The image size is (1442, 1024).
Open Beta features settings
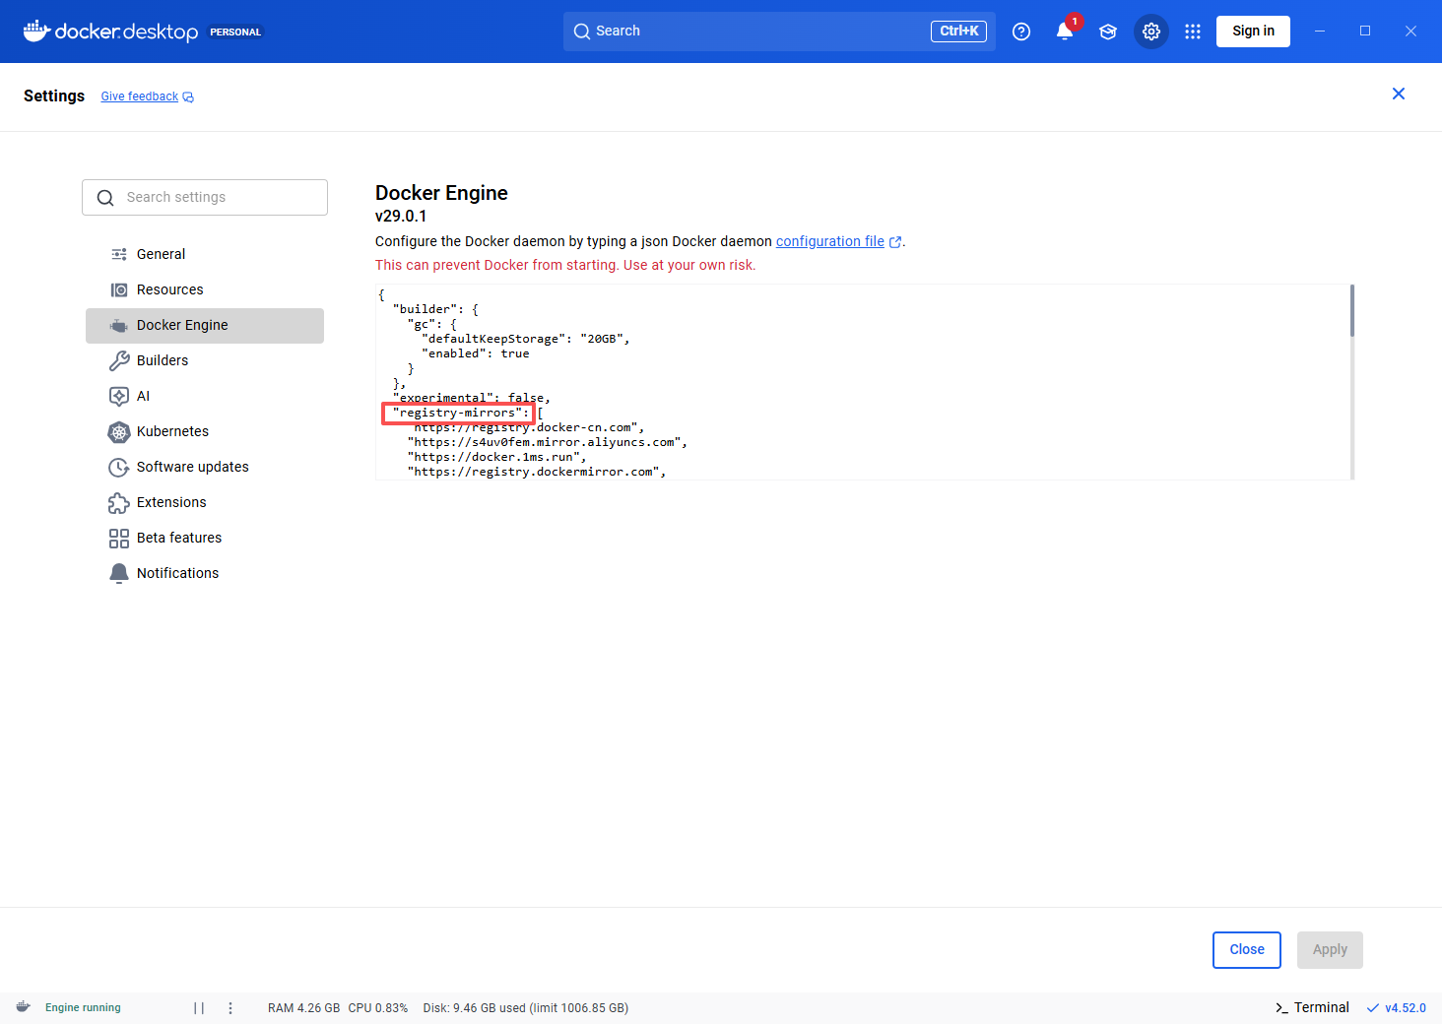(x=205, y=538)
